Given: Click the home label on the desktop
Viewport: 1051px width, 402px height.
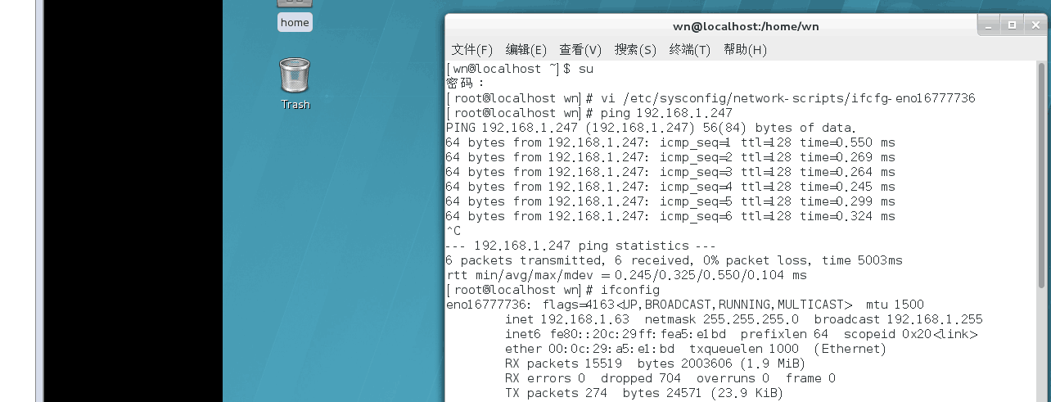Looking at the screenshot, I should [295, 23].
